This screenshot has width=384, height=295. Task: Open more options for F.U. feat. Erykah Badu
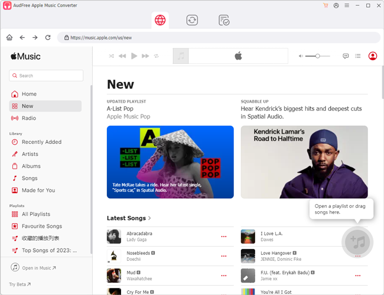(358, 276)
